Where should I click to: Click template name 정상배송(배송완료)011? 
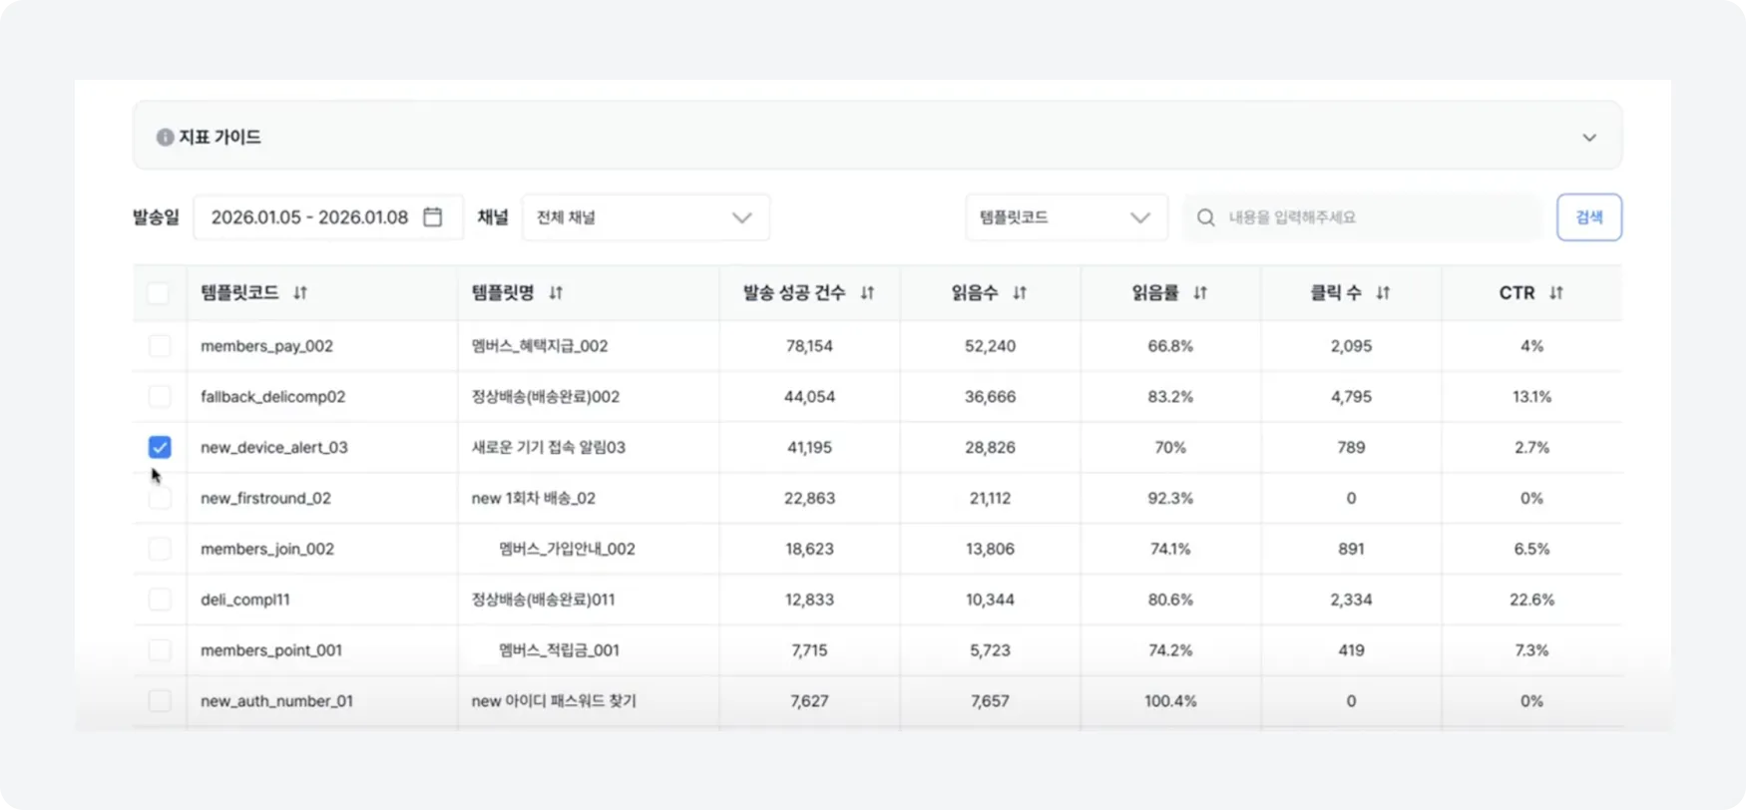[544, 600]
